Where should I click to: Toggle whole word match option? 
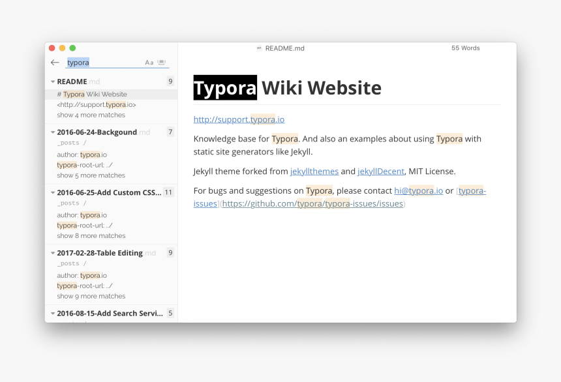coord(162,62)
